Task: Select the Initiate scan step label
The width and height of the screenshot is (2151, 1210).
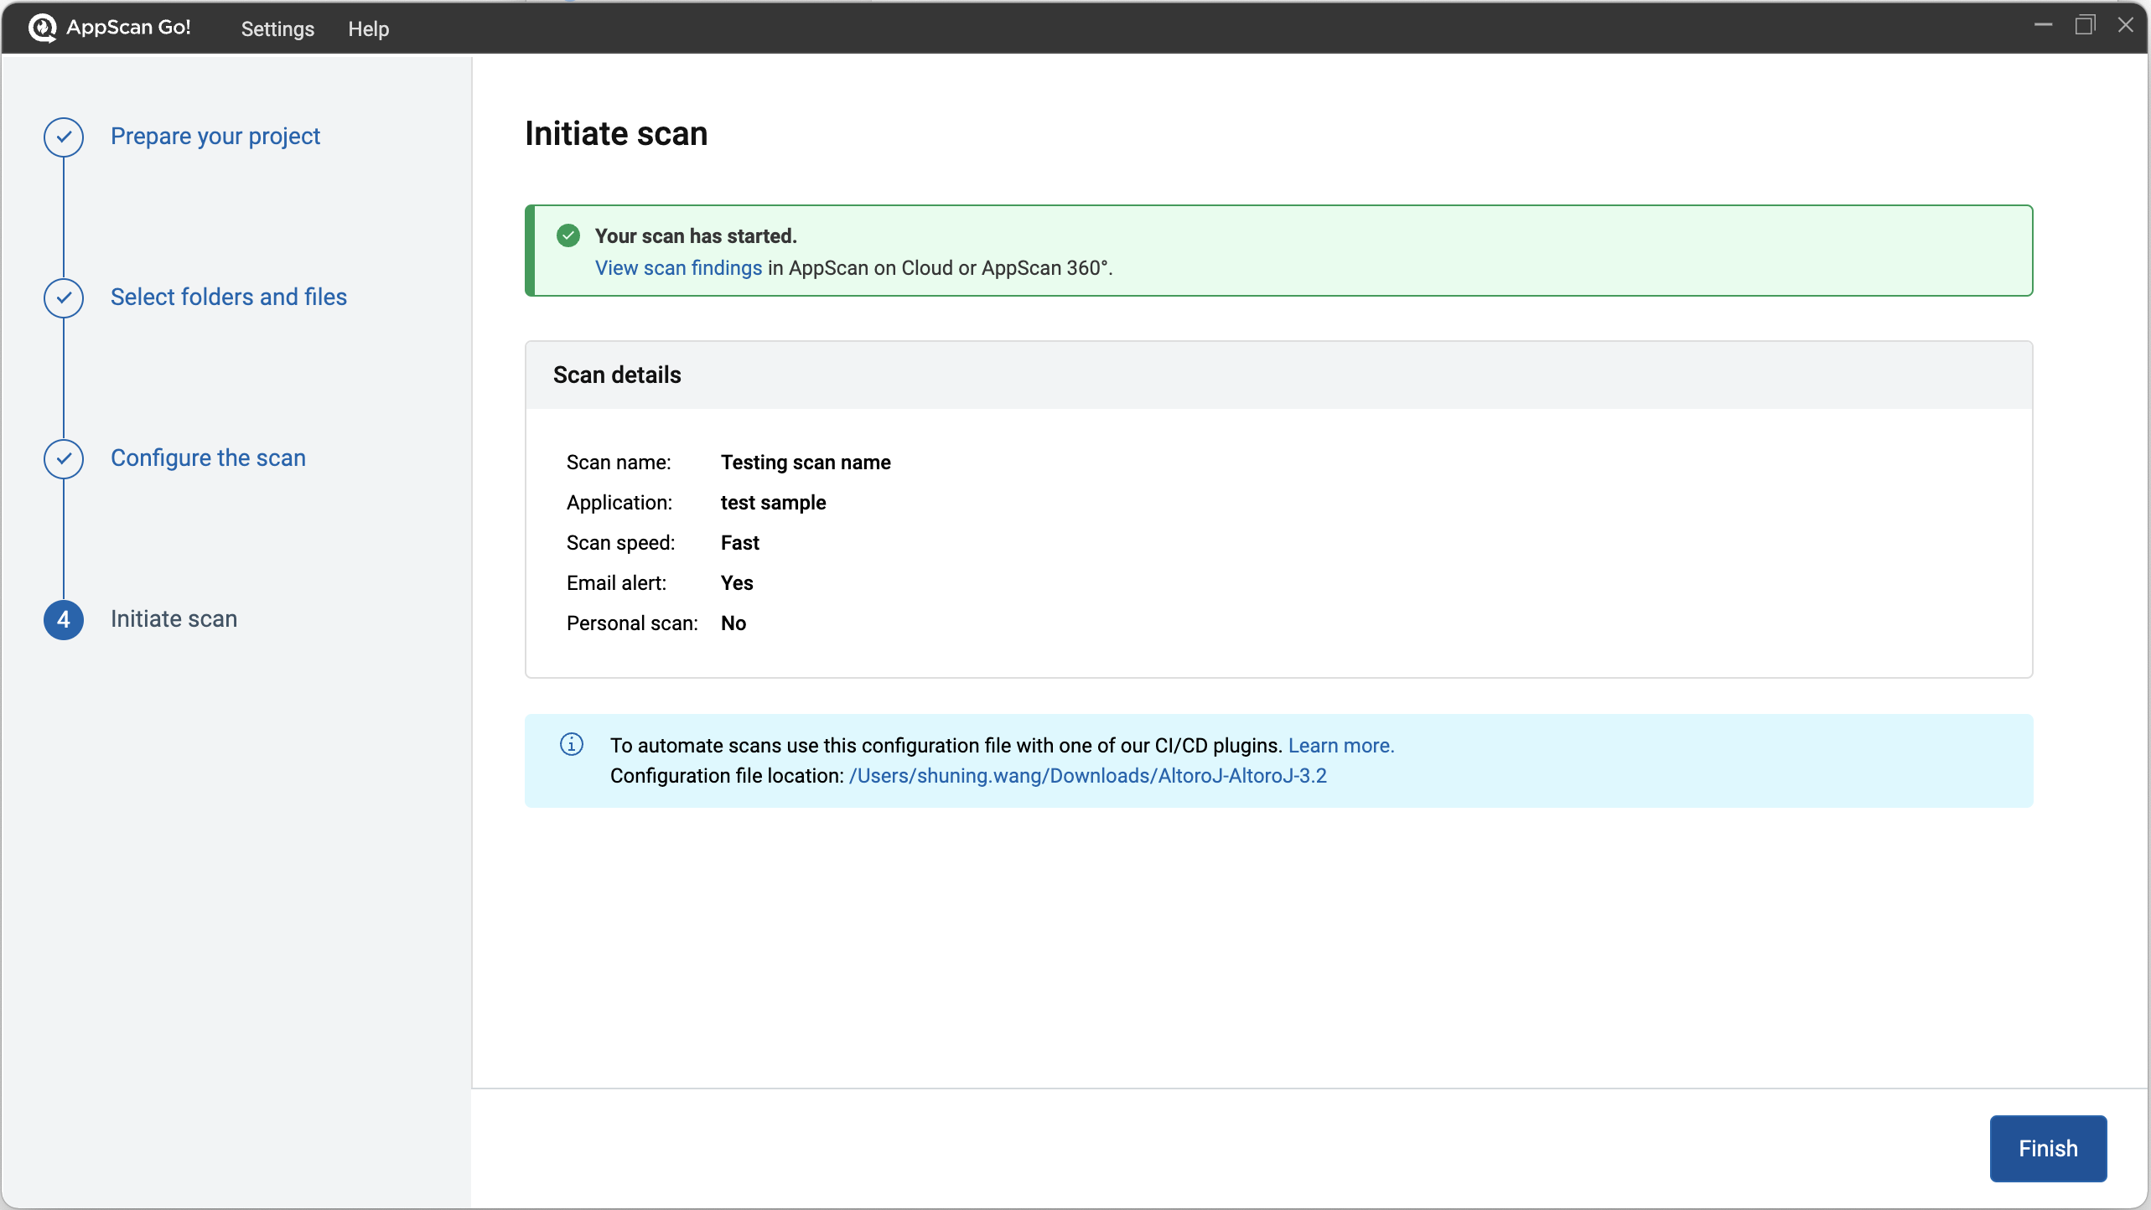Action: point(174,619)
